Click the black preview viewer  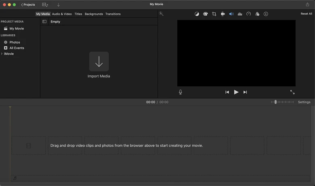[236, 53]
